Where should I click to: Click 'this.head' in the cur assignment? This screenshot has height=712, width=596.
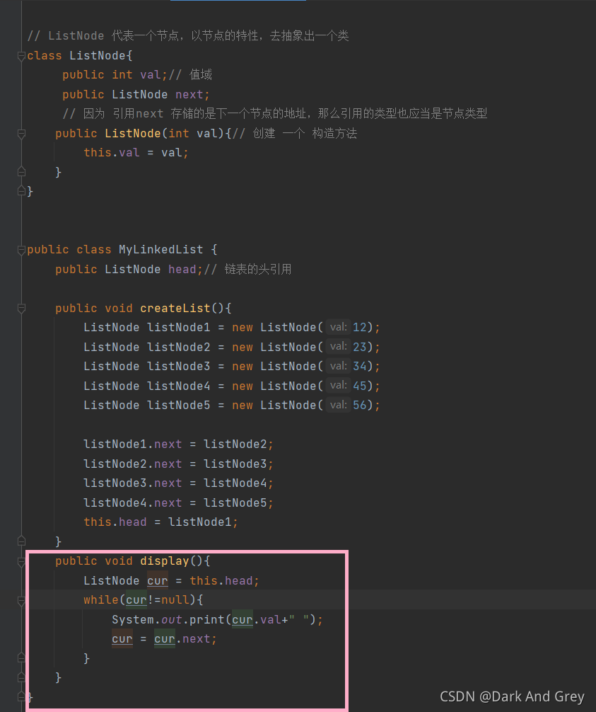[221, 581]
